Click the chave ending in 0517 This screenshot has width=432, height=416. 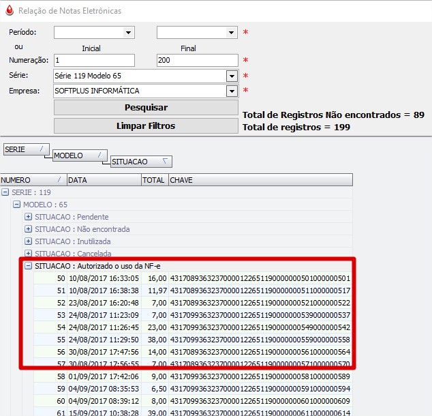pyautogui.click(x=260, y=291)
